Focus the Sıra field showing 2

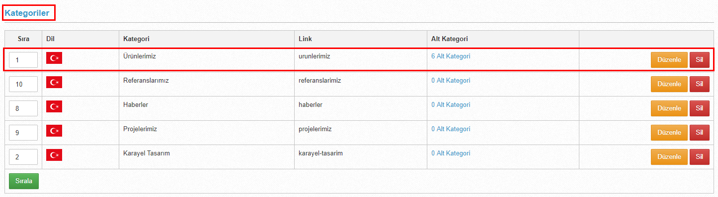click(23, 157)
